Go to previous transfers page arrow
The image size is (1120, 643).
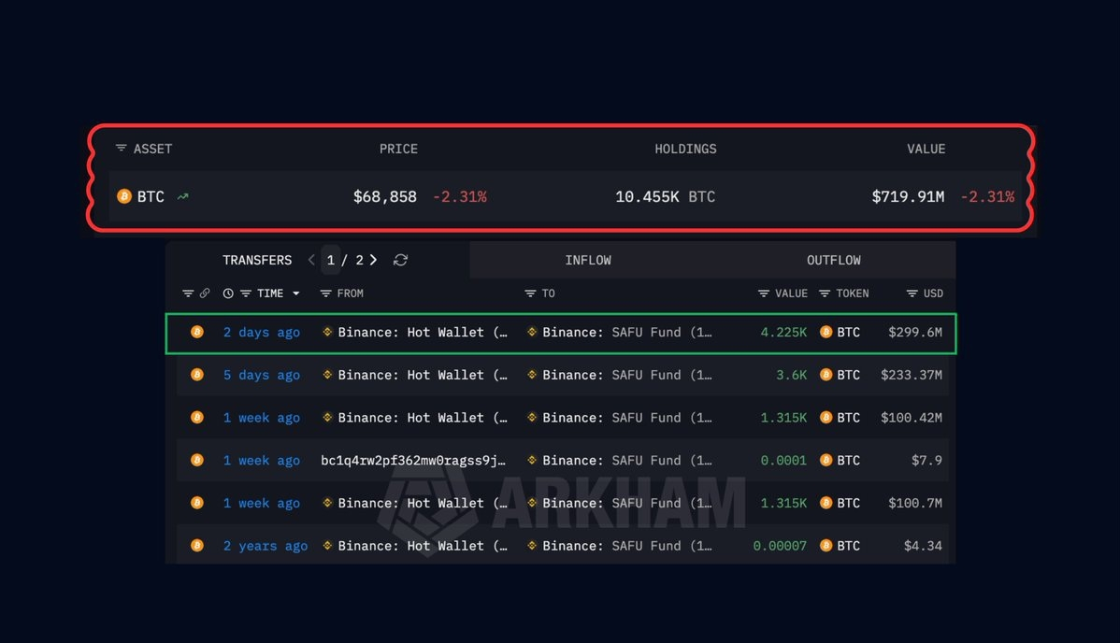(311, 260)
